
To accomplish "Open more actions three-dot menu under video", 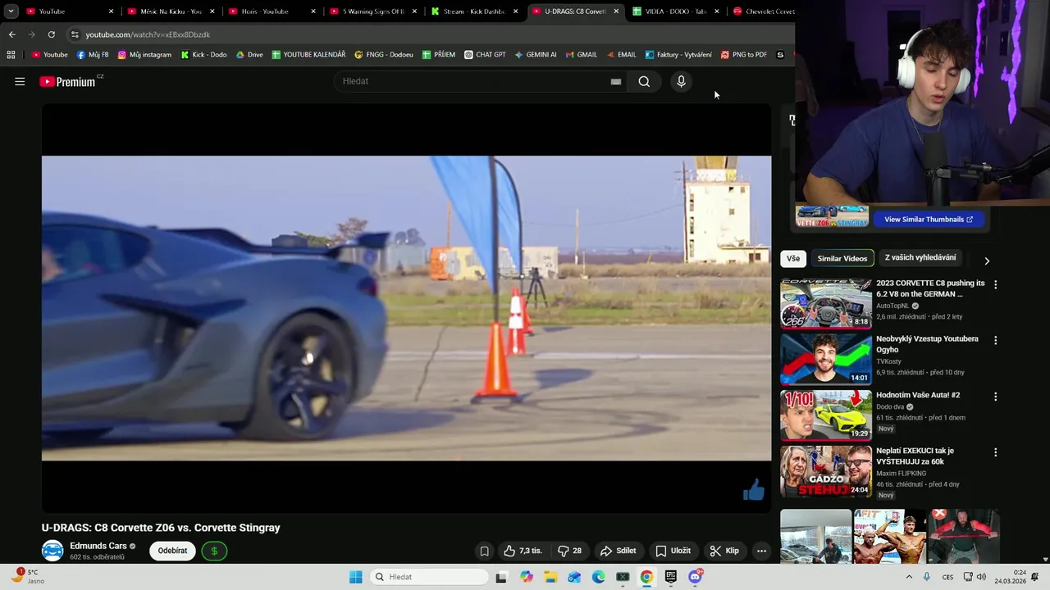I will 761,551.
